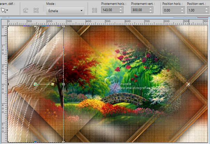210x144 pixels.
Task: Click the left-middle handle of the selection box
Action: click(8, 84)
